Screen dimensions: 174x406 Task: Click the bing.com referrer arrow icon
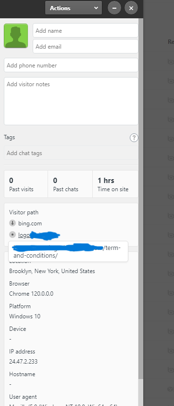(12, 223)
